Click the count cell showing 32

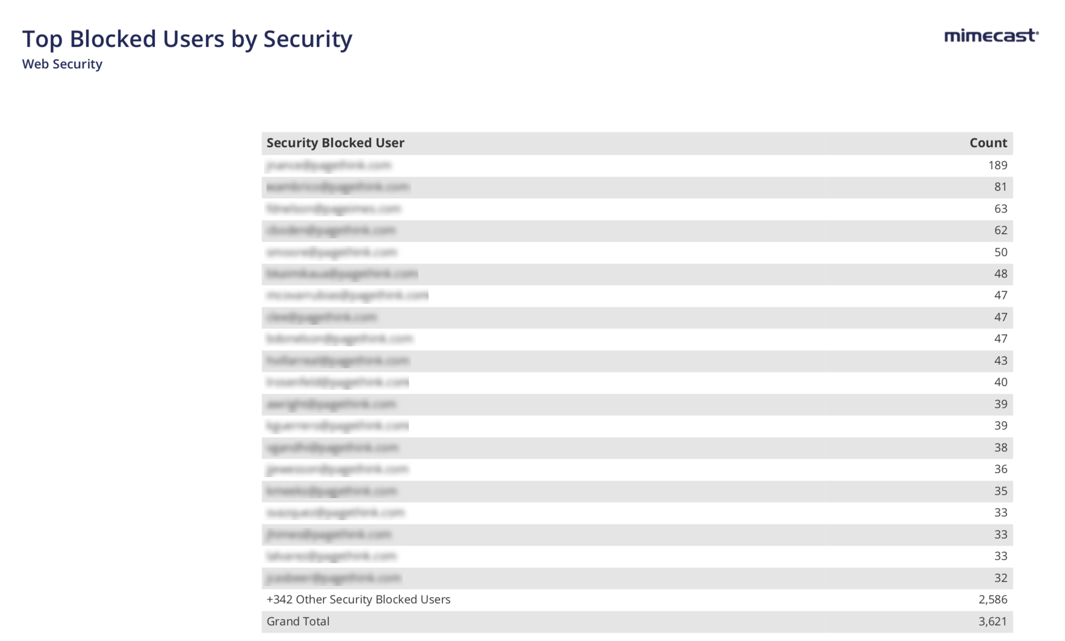[1000, 578]
